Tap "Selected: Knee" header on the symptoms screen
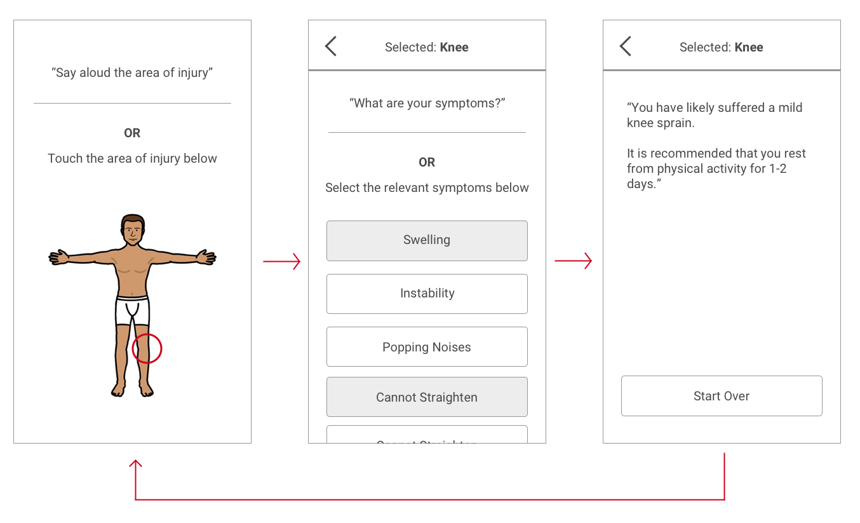Screen dimensions: 860x523 427,47
